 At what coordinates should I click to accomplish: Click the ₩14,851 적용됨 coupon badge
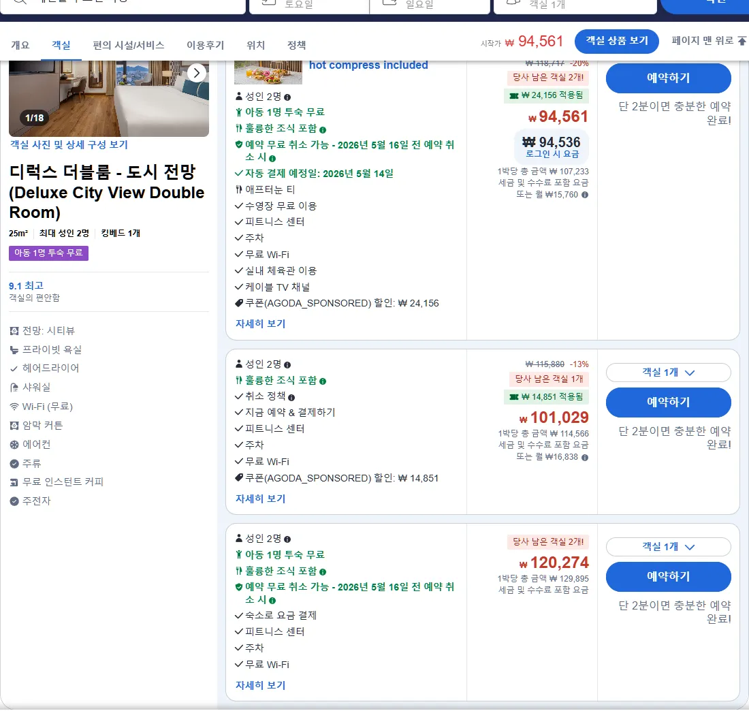click(547, 397)
